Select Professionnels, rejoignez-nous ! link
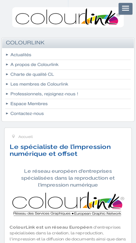136x243 pixels. click(x=44, y=94)
